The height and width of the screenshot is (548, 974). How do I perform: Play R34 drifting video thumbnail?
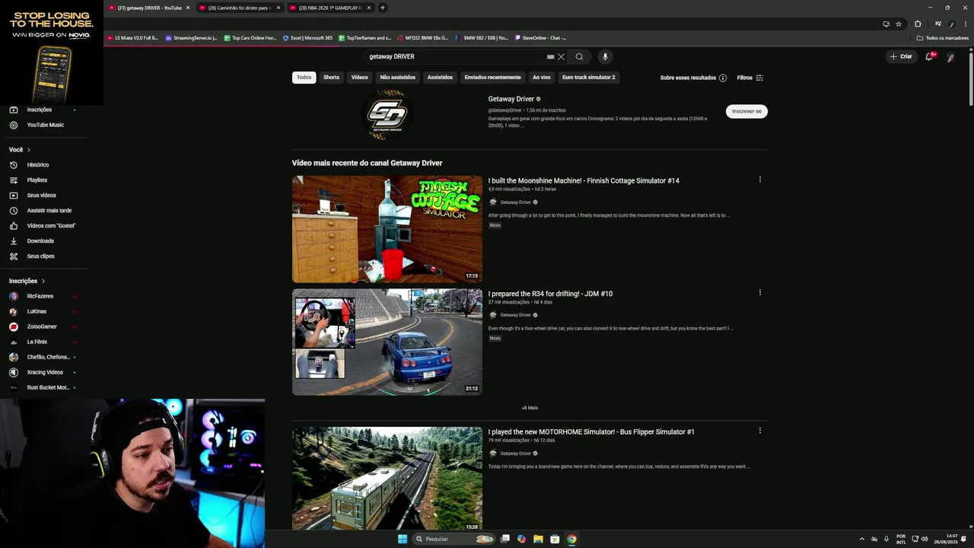click(387, 342)
